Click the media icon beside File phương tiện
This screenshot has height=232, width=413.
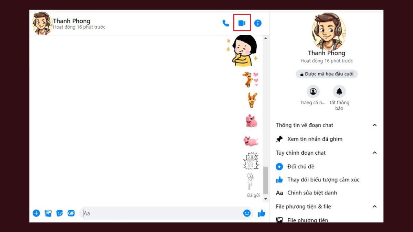[x=279, y=220]
